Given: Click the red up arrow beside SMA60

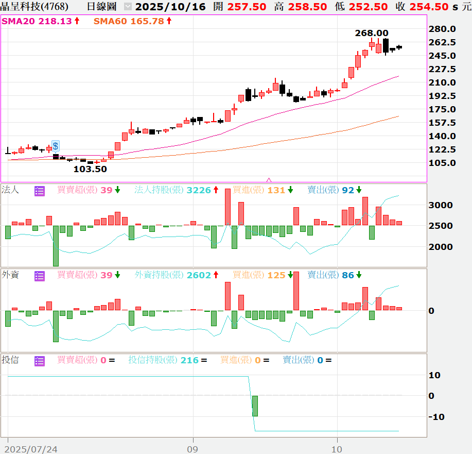Looking at the screenshot, I should (169, 21).
